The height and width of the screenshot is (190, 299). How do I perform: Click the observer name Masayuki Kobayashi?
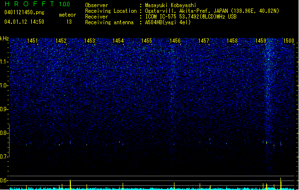pyautogui.click(x=171, y=5)
